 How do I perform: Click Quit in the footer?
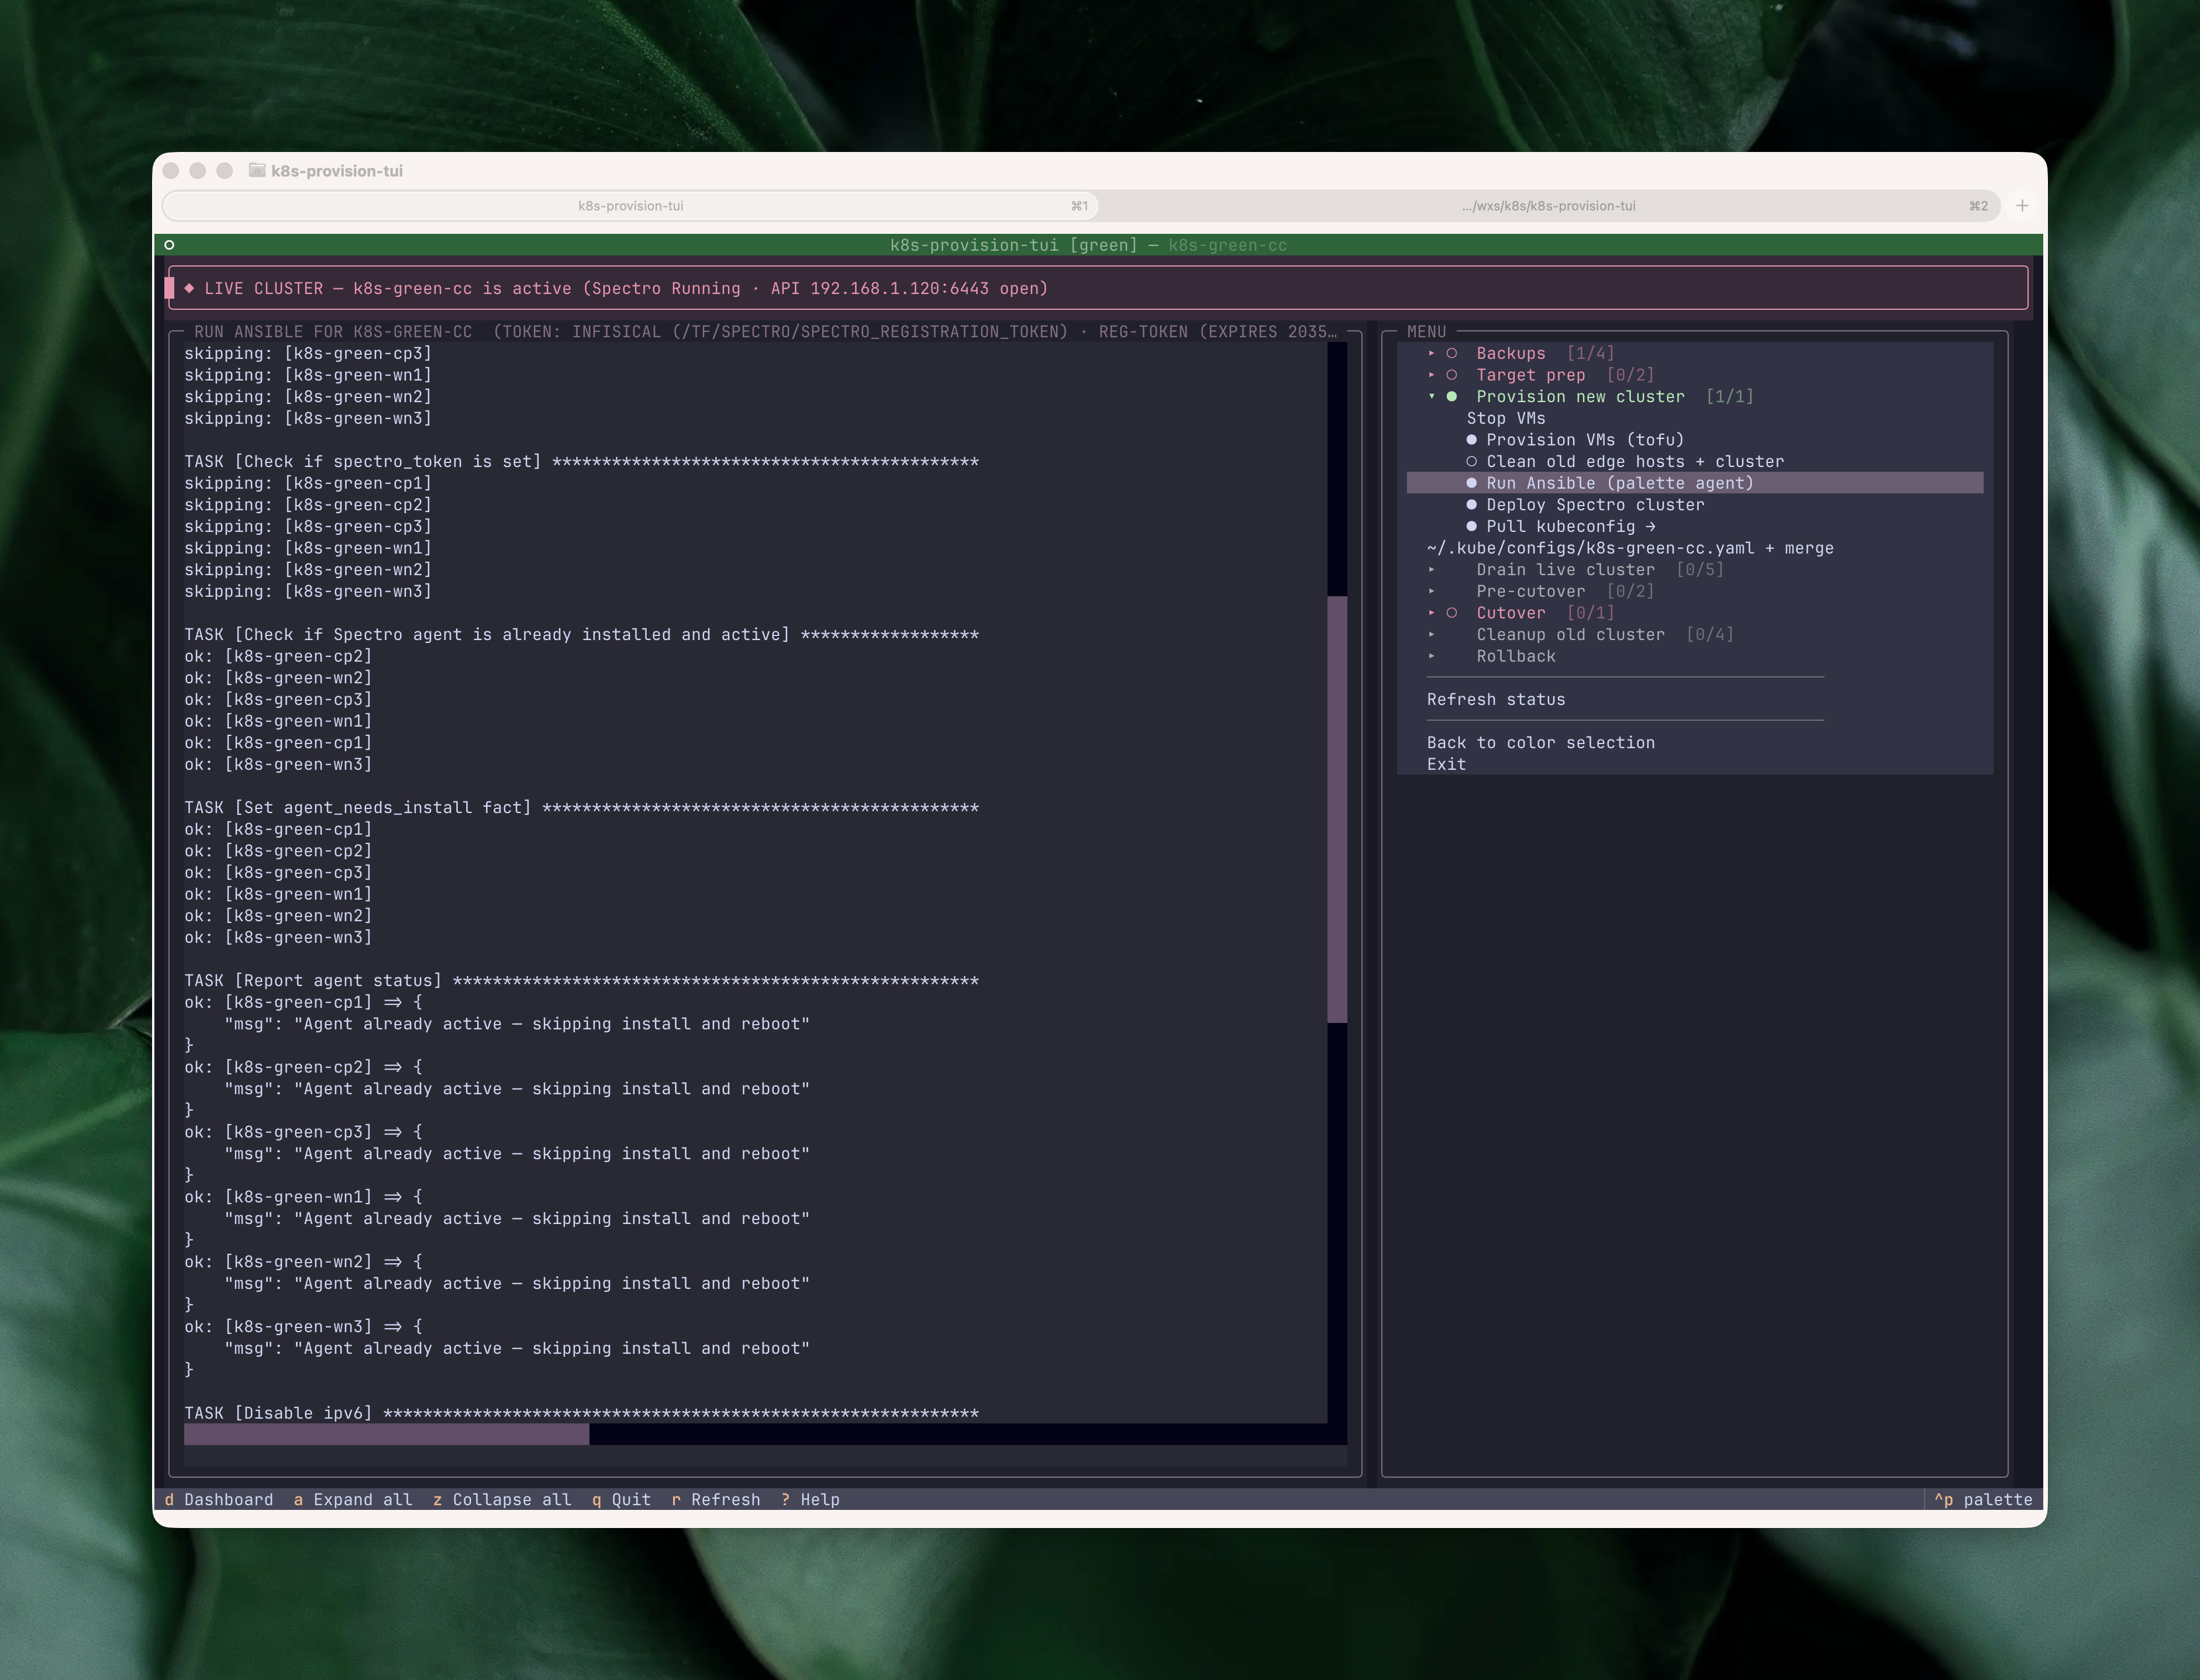coord(621,1500)
